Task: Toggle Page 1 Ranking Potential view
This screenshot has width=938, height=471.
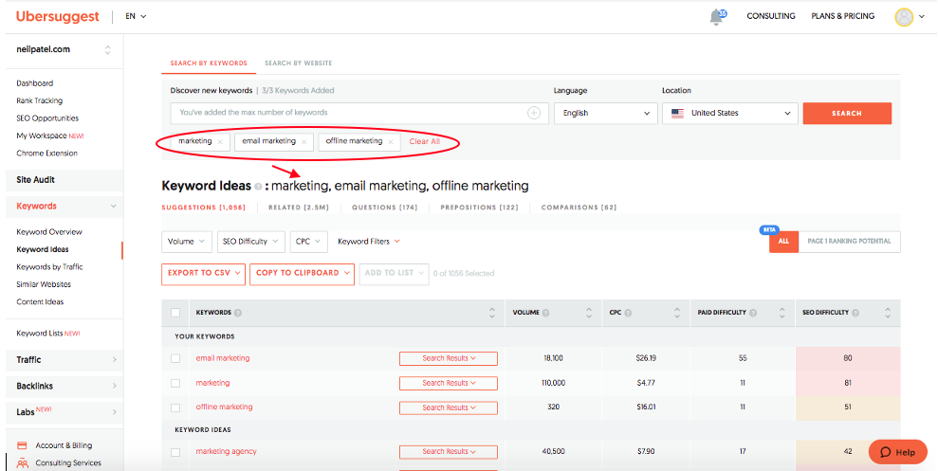Action: [849, 242]
